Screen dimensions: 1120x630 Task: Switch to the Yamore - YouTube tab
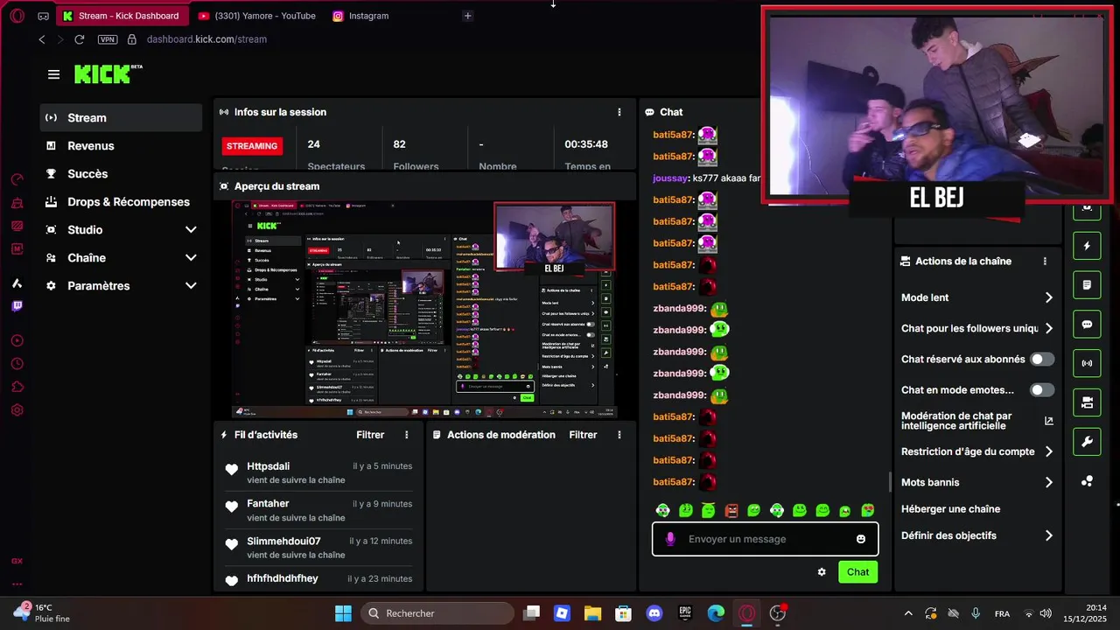[255, 16]
